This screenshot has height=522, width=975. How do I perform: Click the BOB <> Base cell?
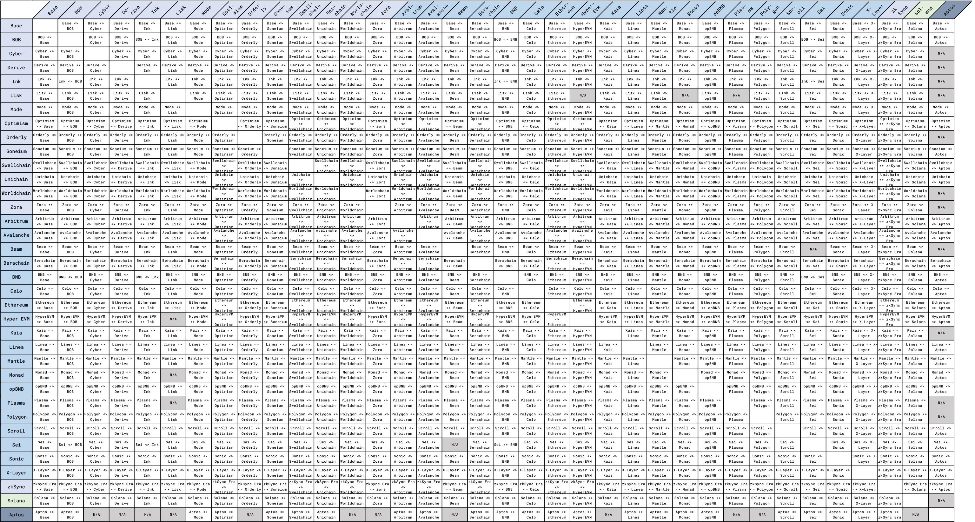[x=45, y=40]
